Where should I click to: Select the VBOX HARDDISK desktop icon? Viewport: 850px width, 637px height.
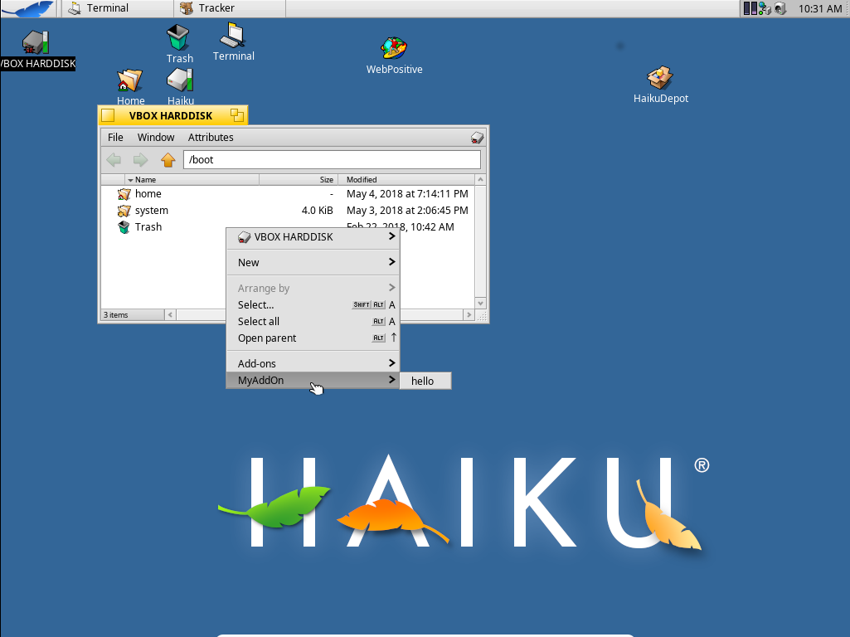point(36,50)
